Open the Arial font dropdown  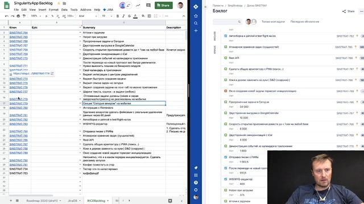coord(88,16)
